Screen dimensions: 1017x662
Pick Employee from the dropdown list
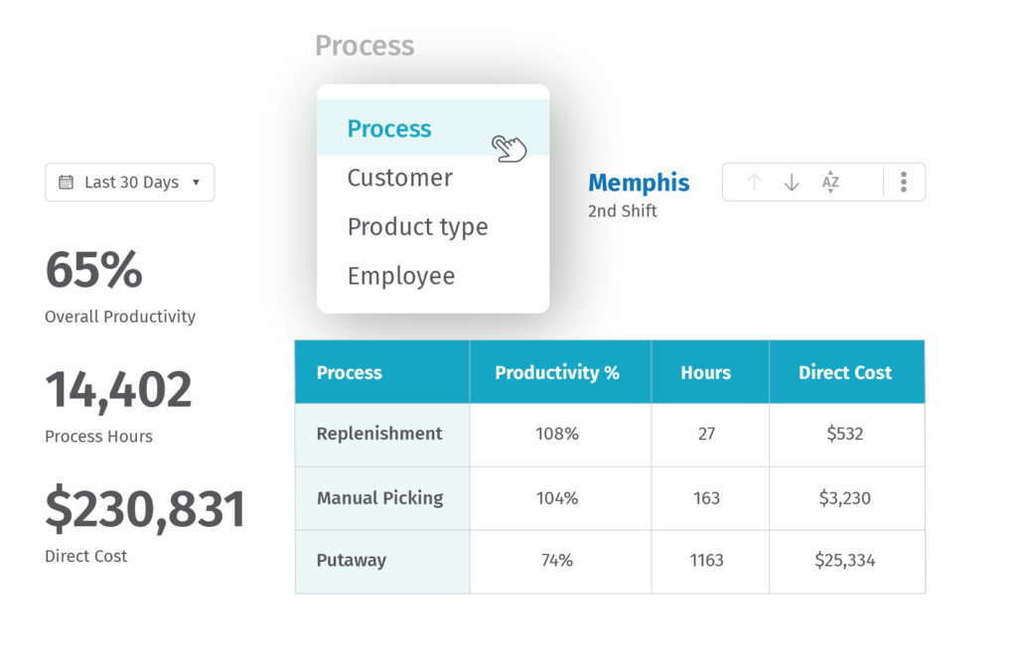click(x=401, y=275)
